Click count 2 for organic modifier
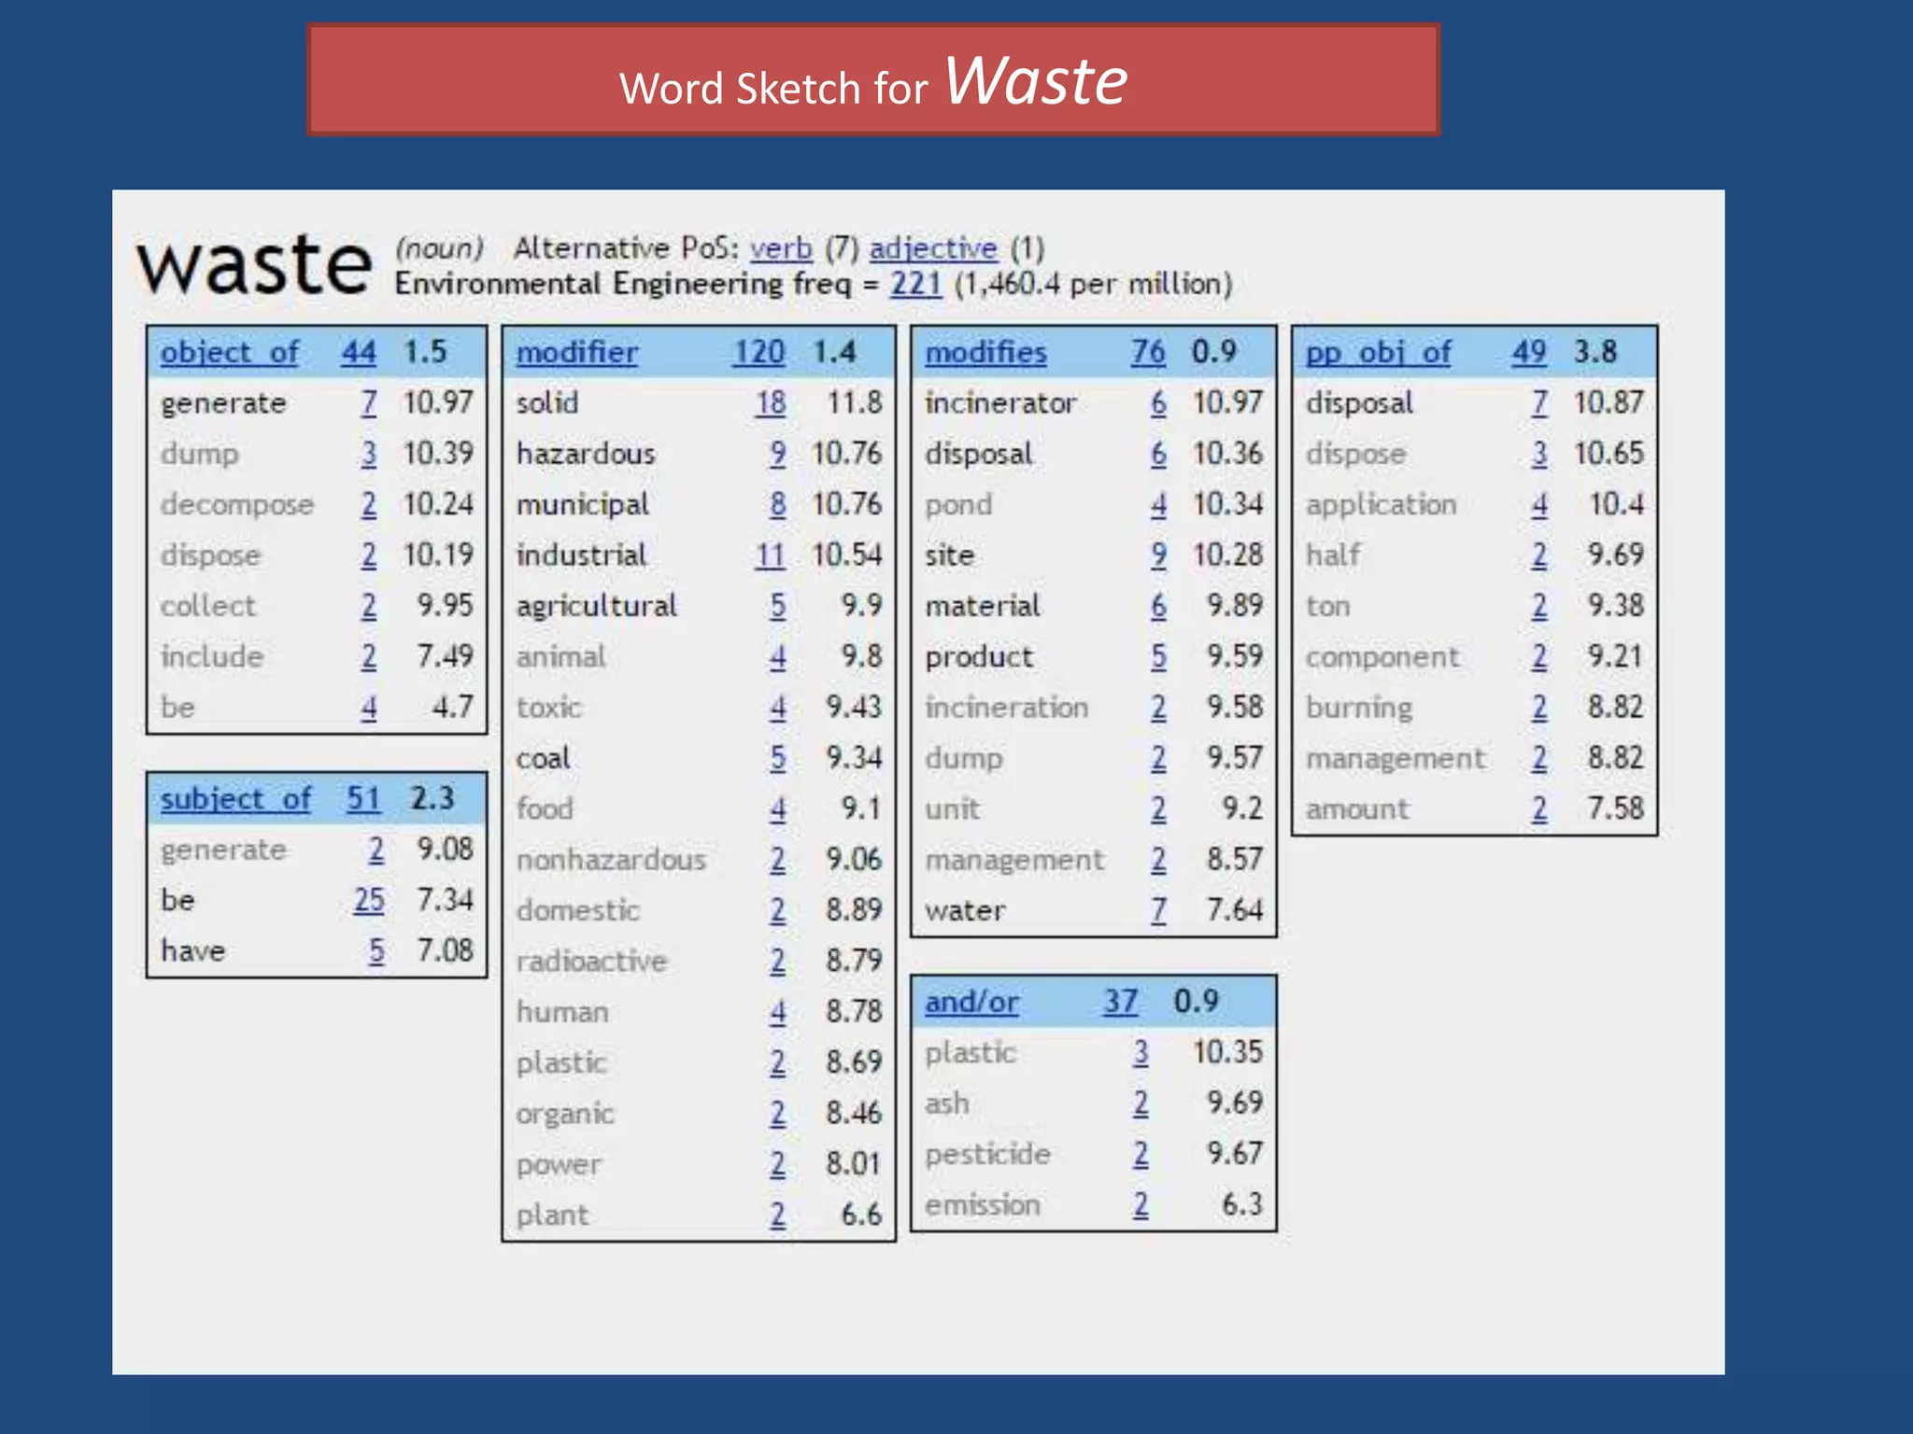Image resolution: width=1913 pixels, height=1434 pixels. click(778, 1113)
